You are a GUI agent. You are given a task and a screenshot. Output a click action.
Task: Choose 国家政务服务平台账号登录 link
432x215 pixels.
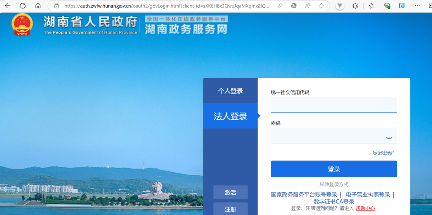[x=304, y=195]
